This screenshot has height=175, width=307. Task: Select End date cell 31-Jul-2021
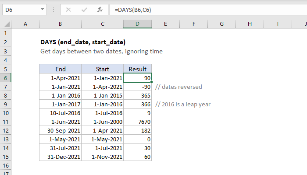click(x=61, y=148)
